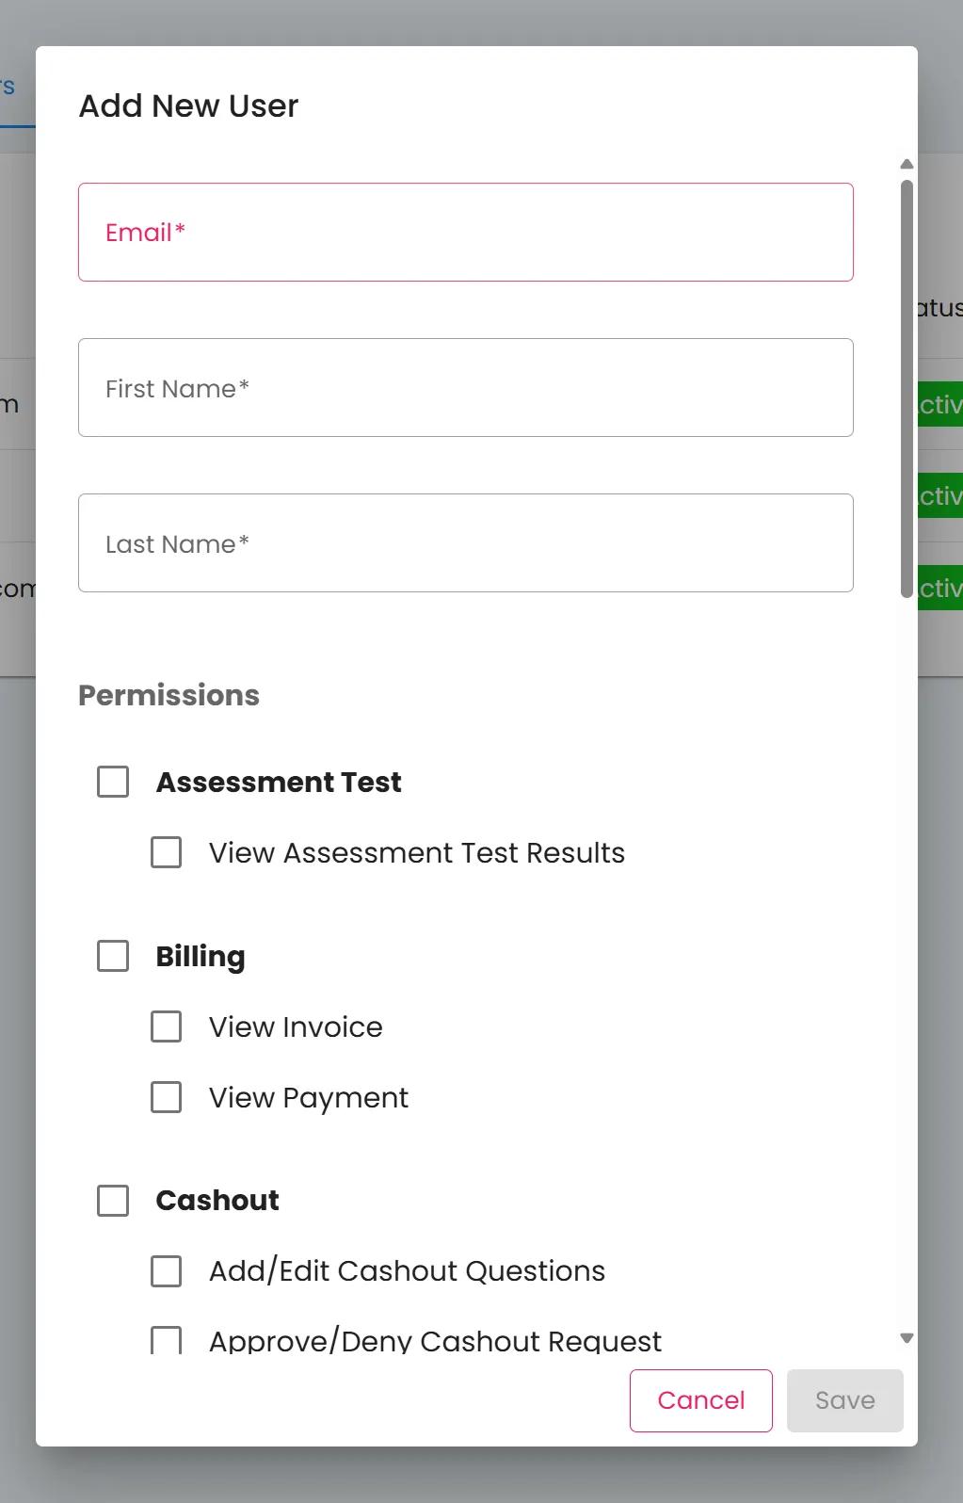Enable View Assessment Test Results permission

(x=167, y=852)
